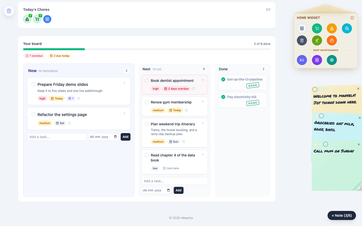
Task: Delete the Prepare Friday demo slides task
Action: pos(124,83)
